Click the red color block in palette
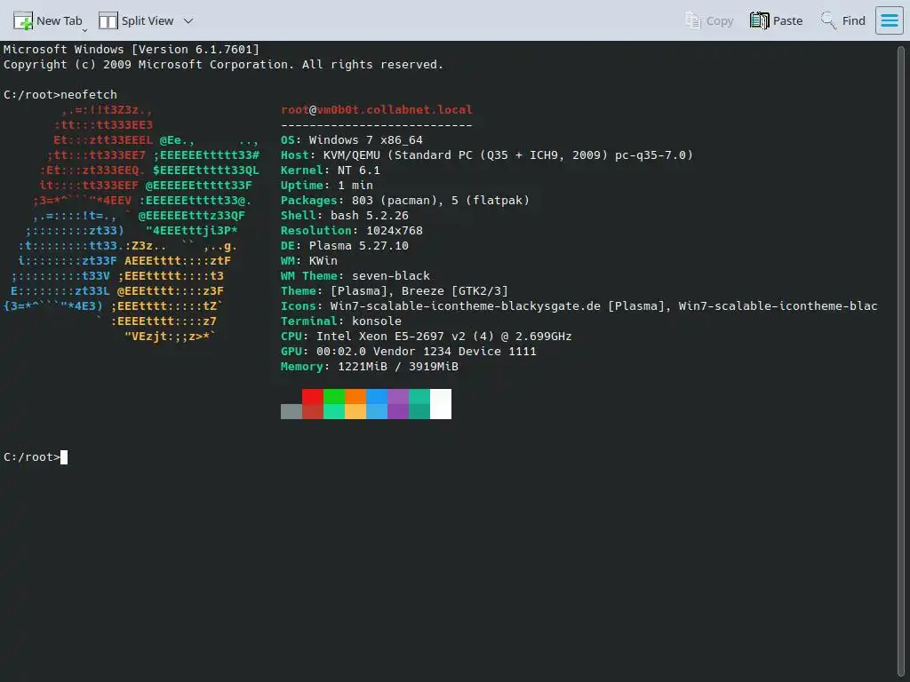The width and height of the screenshot is (910, 682). [312, 396]
